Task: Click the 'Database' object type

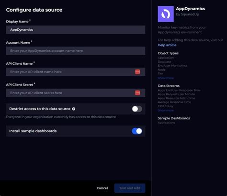Action: pyautogui.click(x=164, y=61)
